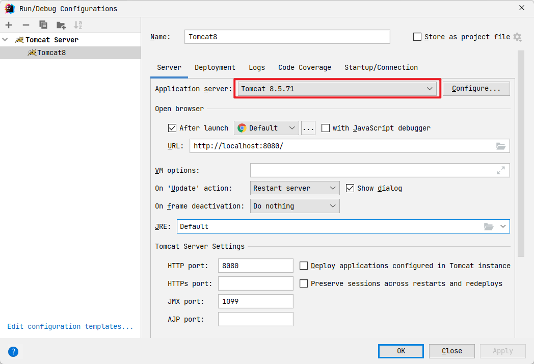Toggle Store as project file checkbox

click(417, 37)
